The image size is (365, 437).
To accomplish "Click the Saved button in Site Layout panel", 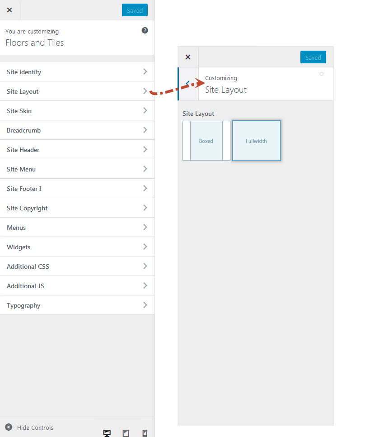I will coord(313,57).
